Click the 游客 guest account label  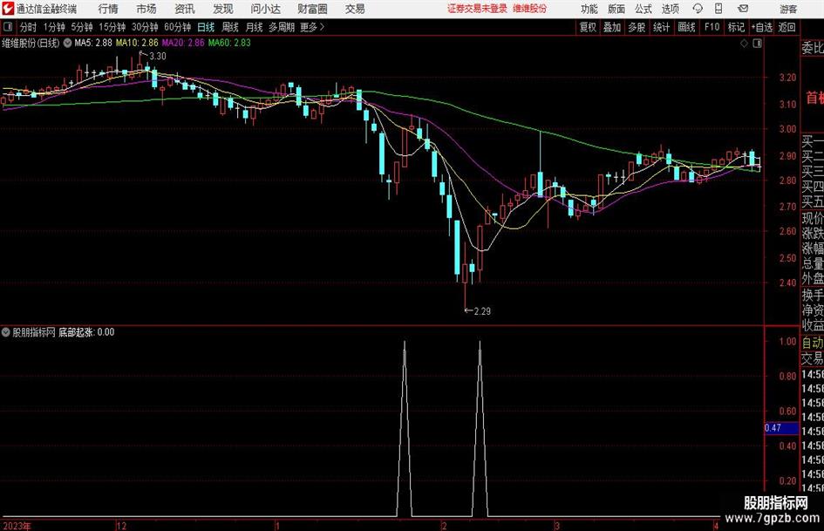[788, 9]
